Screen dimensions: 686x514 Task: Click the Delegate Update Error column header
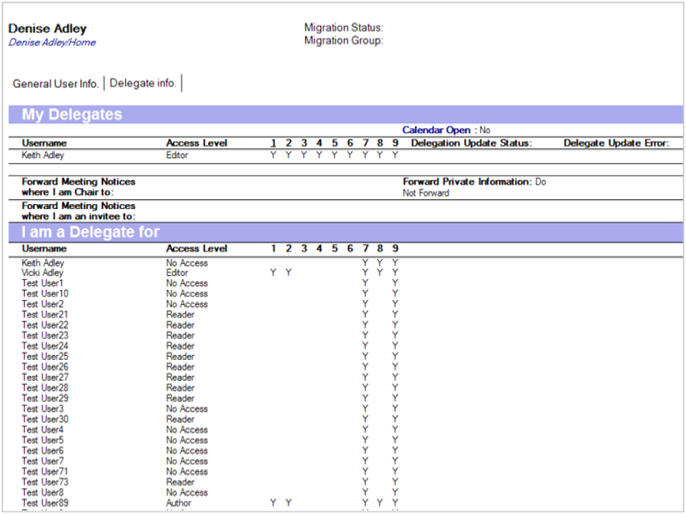pos(616,143)
